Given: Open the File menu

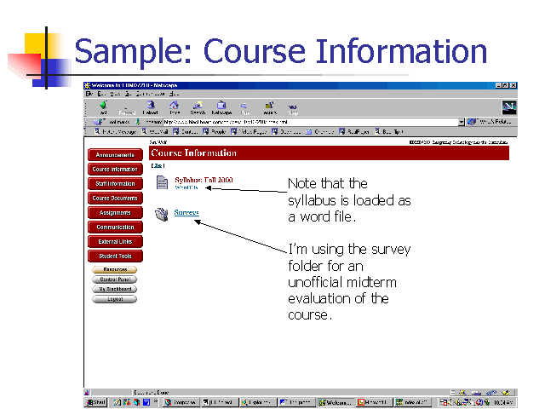Looking at the screenshot, I should tap(89, 94).
